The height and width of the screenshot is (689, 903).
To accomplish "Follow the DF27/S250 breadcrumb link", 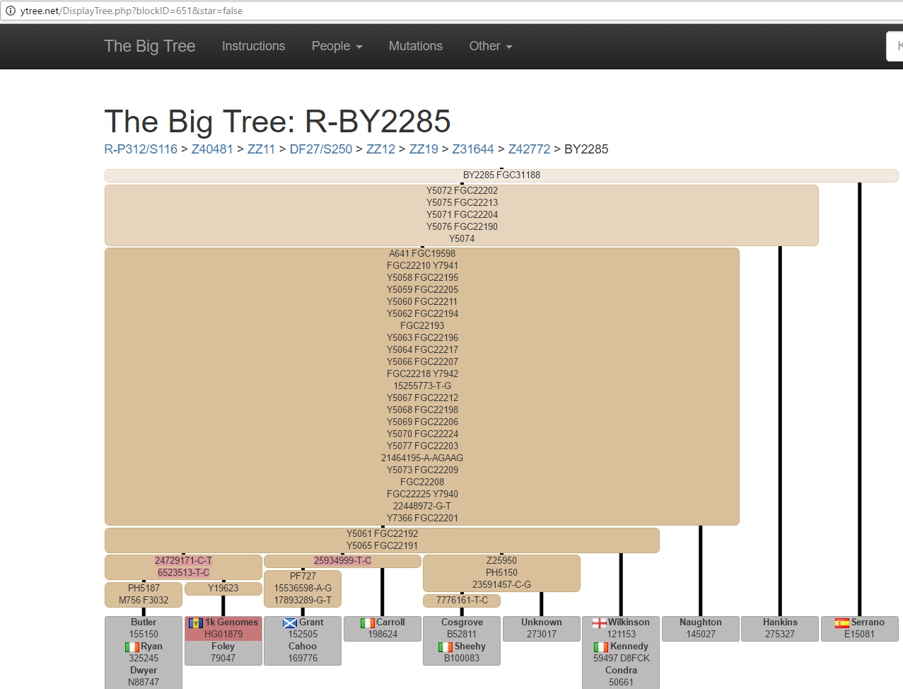I will (x=320, y=149).
